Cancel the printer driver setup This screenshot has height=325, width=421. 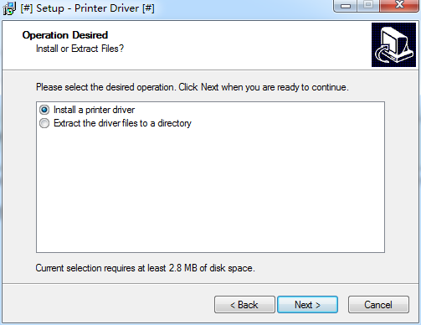pos(378,305)
